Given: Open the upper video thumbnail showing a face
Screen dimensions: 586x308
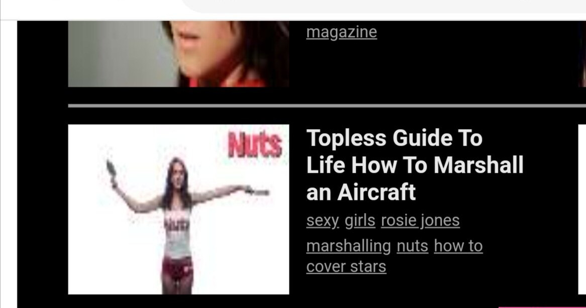Looking at the screenshot, I should 178,54.
